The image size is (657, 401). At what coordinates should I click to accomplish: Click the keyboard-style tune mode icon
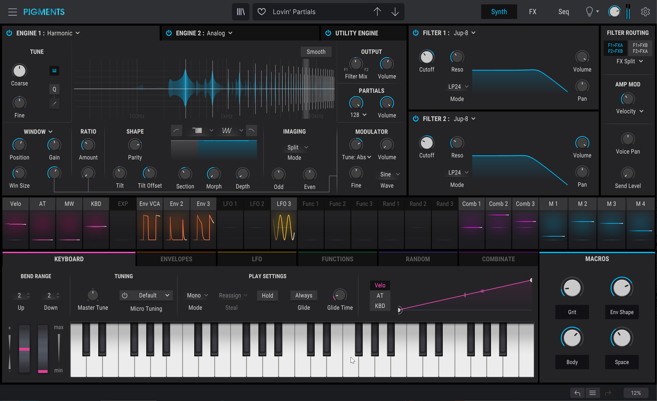(54, 71)
